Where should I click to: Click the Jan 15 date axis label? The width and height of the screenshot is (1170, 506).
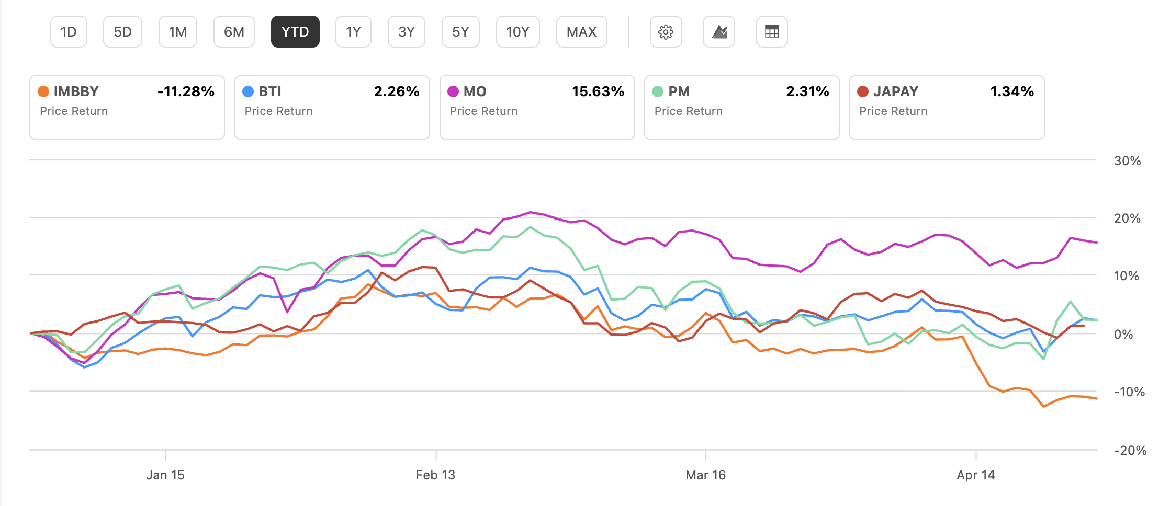[165, 475]
